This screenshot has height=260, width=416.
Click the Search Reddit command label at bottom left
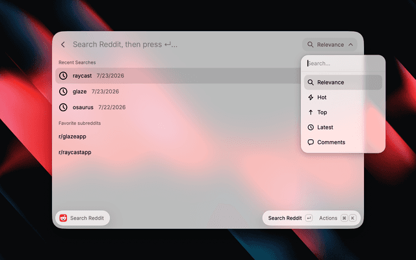[83, 218]
